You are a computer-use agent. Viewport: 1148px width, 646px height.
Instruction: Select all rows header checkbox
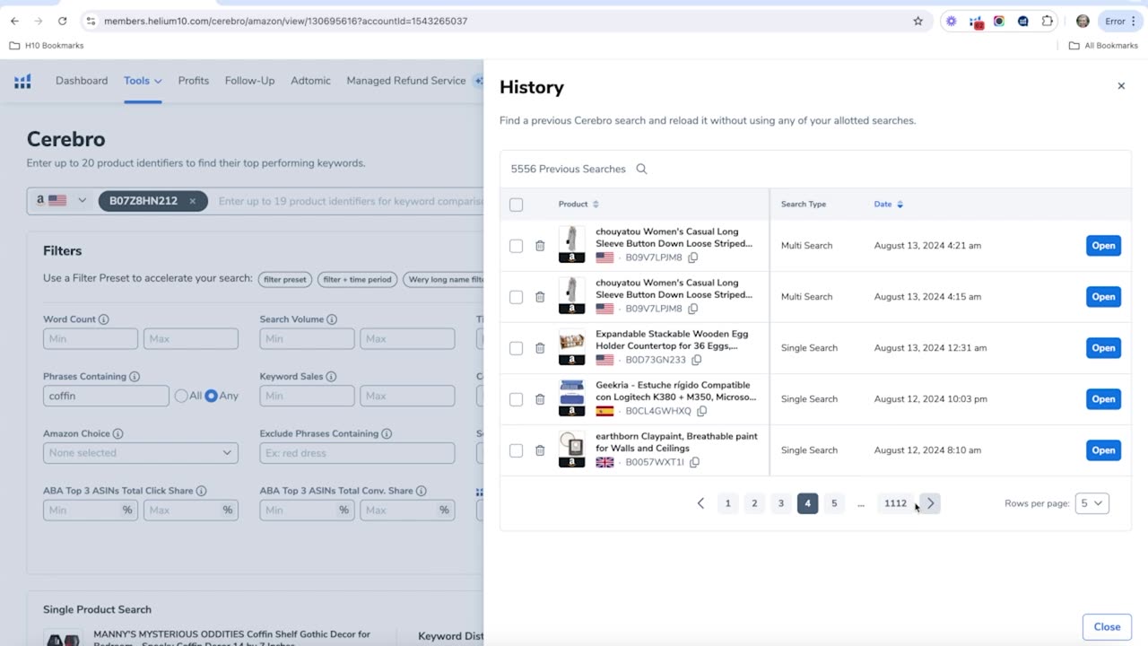click(516, 205)
